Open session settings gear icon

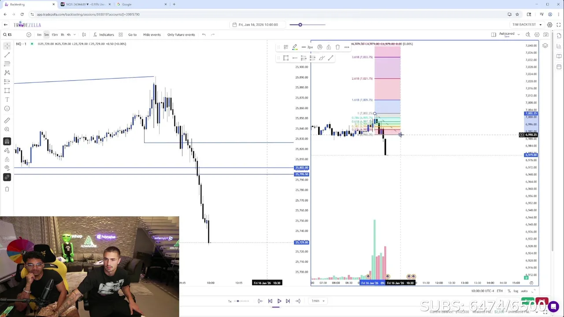click(x=549, y=25)
